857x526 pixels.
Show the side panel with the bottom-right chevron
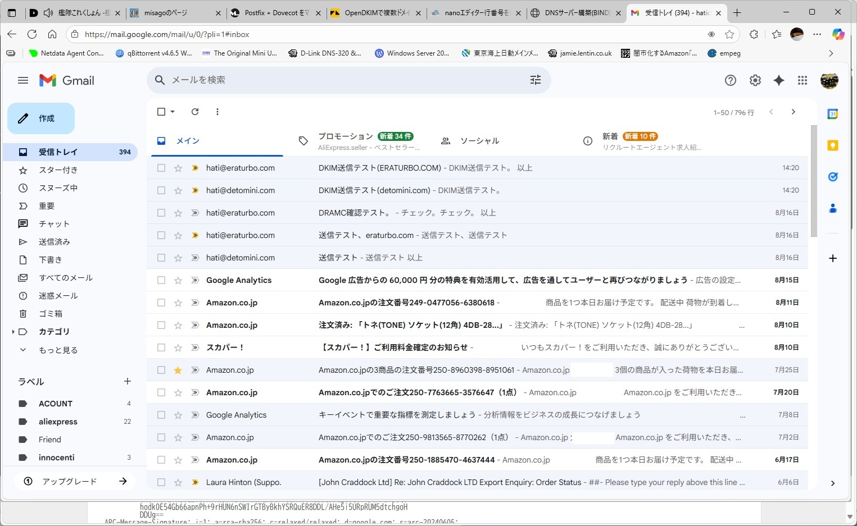tap(833, 483)
